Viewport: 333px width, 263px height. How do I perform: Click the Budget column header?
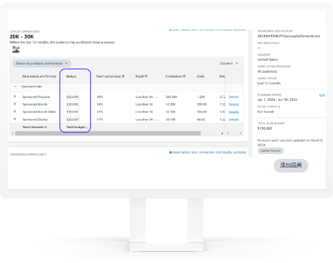[x=71, y=76]
